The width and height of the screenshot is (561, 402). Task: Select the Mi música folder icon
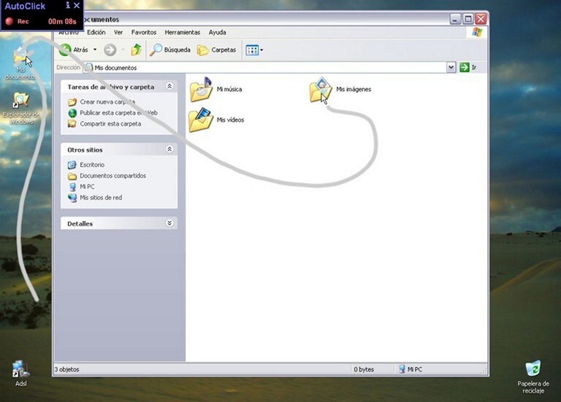pos(201,90)
